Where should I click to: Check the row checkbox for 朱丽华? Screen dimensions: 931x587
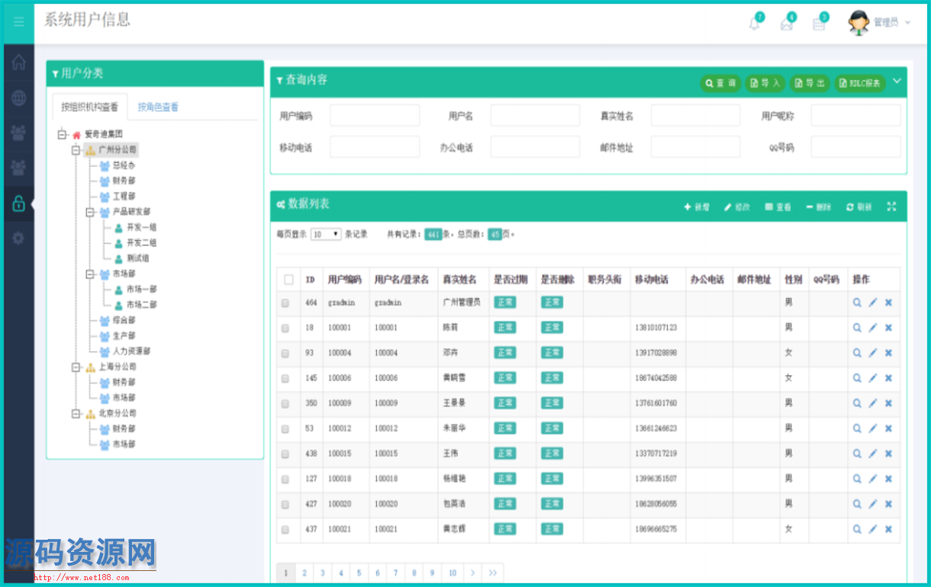click(285, 428)
